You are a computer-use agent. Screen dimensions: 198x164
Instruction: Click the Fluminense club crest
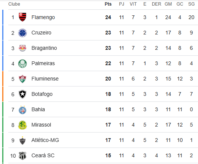click(22, 79)
